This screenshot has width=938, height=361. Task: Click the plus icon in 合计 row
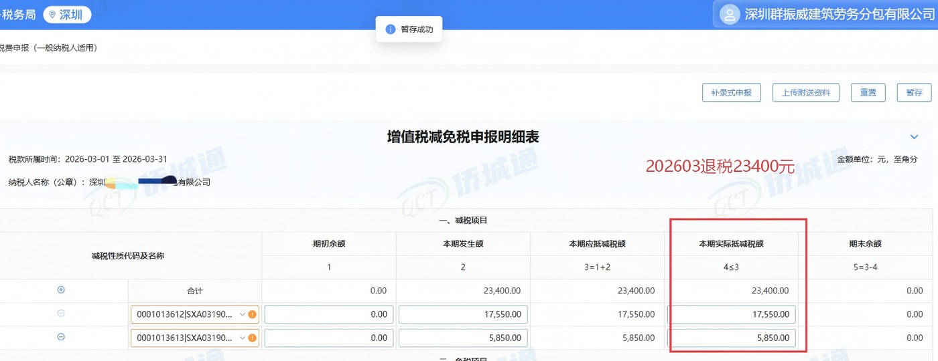(x=61, y=290)
